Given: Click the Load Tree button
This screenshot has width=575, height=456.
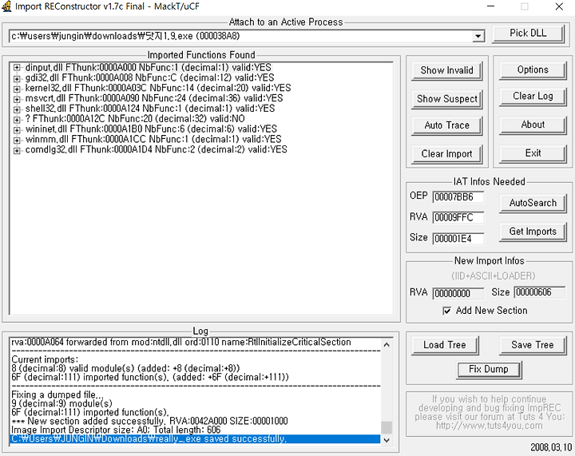Looking at the screenshot, I should point(445,345).
